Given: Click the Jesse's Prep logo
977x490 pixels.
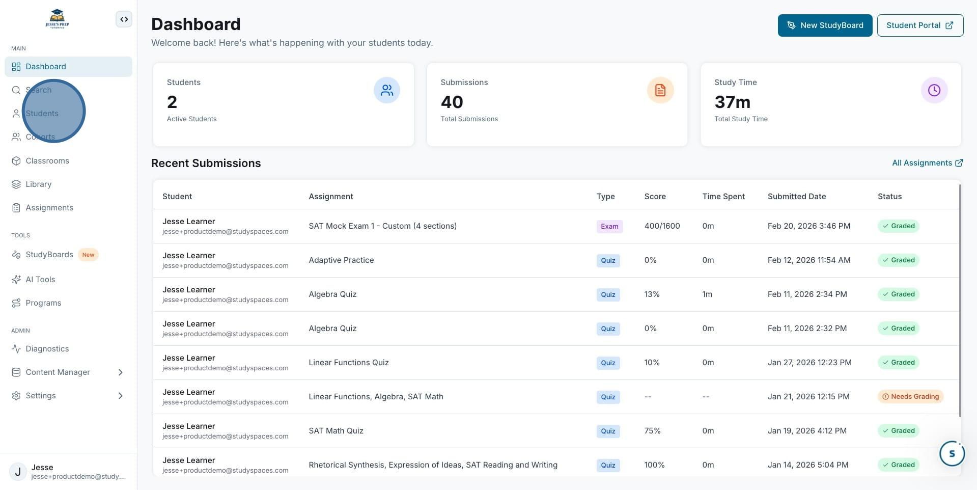Looking at the screenshot, I should coord(57,19).
